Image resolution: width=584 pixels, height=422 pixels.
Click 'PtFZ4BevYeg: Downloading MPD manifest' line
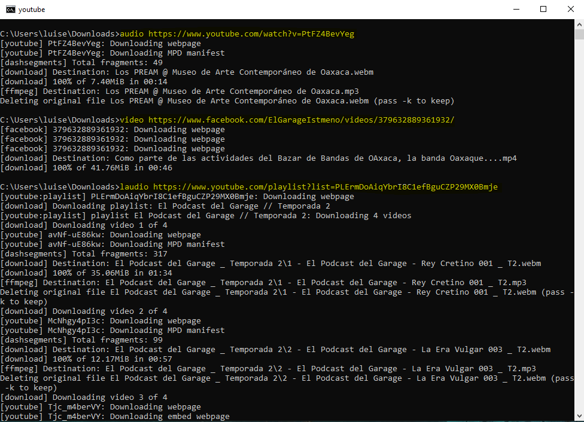[112, 53]
